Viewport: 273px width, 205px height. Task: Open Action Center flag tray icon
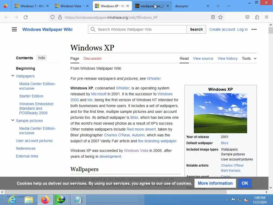[x=233, y=200]
